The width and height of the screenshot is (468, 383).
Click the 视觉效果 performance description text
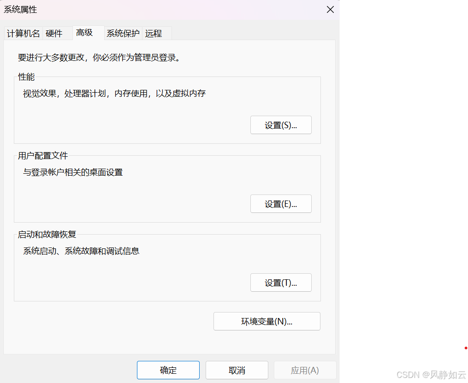pyautogui.click(x=114, y=94)
